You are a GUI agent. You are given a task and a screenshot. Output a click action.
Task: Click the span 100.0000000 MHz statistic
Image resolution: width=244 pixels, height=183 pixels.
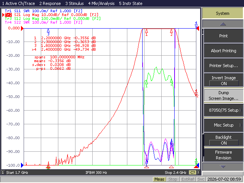(x=59, y=57)
